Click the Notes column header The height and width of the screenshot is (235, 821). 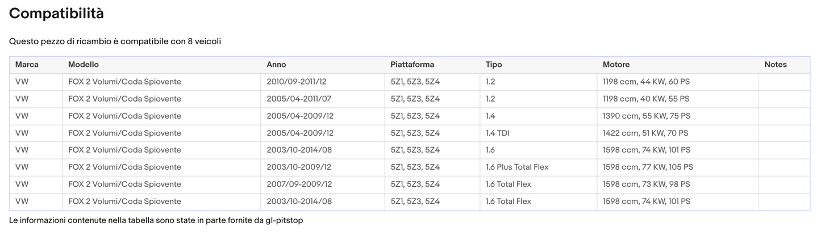pyautogui.click(x=776, y=65)
